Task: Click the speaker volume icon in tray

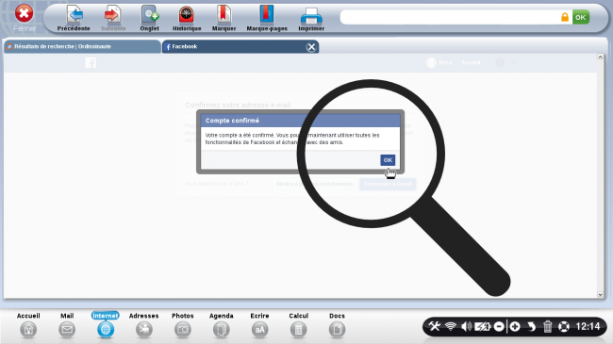Action: tap(466, 326)
